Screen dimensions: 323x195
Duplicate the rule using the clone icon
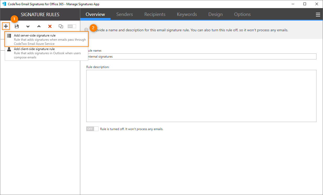61,26
